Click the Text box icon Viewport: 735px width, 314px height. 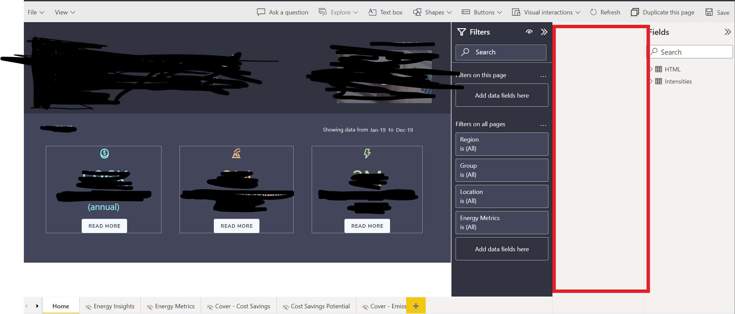[x=372, y=12]
